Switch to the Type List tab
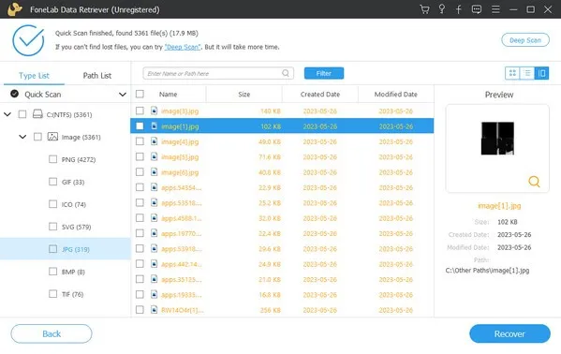Viewport: 561px width, 354px height. click(x=34, y=76)
